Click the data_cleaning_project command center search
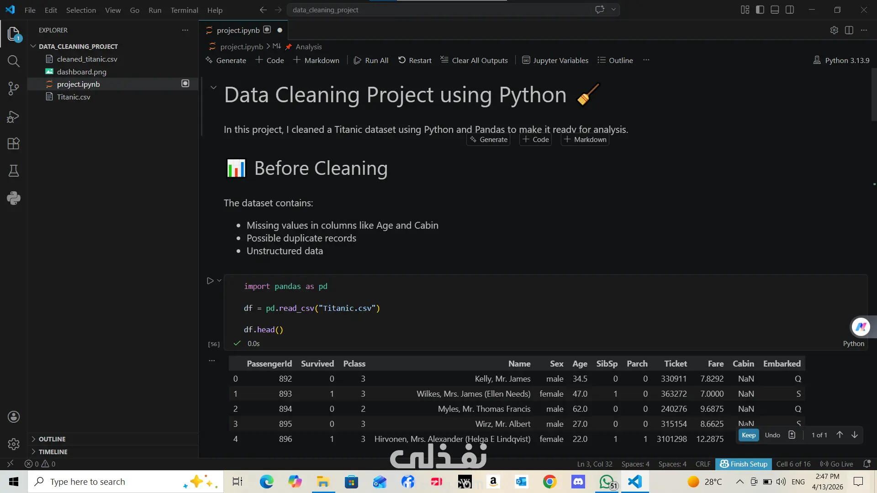877x493 pixels. tap(438, 10)
